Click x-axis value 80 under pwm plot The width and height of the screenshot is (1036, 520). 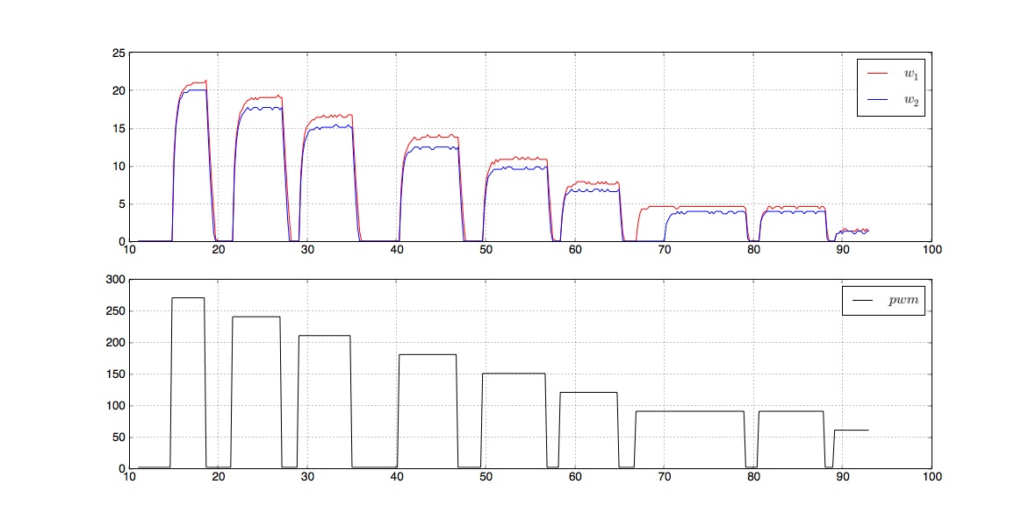coord(754,476)
